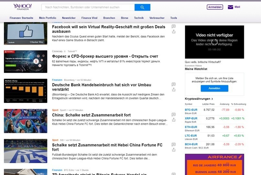Screen dimensions: 261x175
Task: Click '% Schwankung' column header
Action: pos(239,104)
